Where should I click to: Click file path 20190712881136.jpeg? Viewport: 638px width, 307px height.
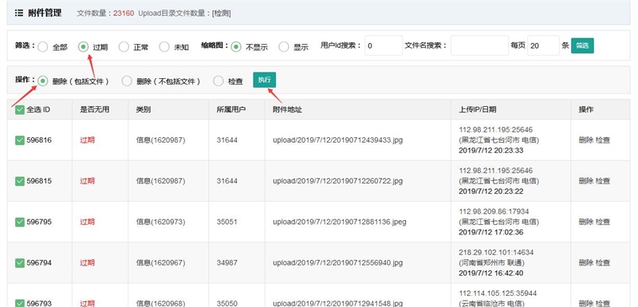coord(340,222)
